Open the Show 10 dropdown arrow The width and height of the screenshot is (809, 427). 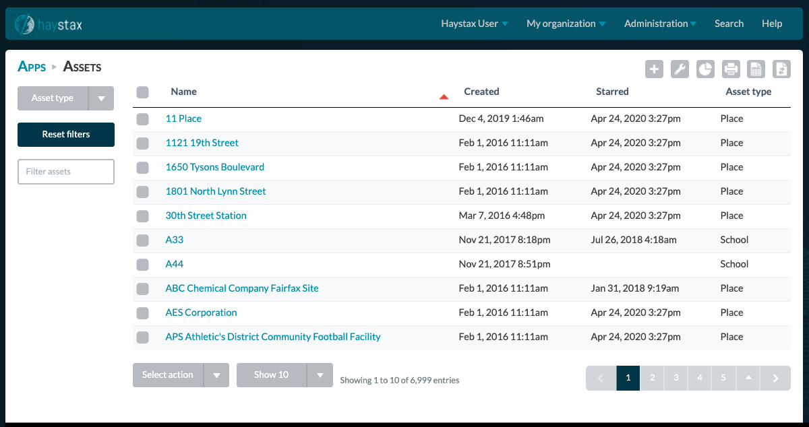(x=320, y=375)
